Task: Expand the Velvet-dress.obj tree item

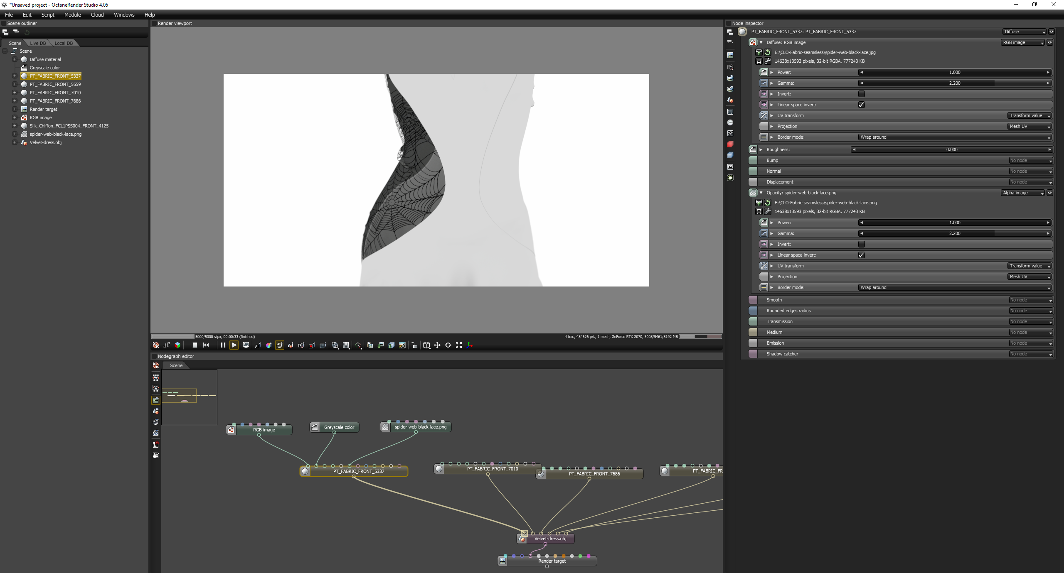Action: pyautogui.click(x=15, y=142)
